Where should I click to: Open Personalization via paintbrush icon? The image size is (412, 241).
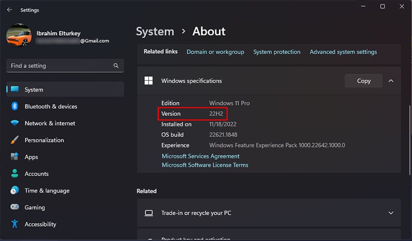(x=14, y=140)
